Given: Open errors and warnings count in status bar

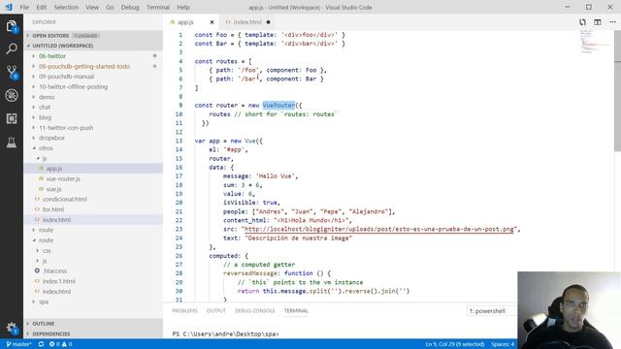Looking at the screenshot, I should coord(60,344).
